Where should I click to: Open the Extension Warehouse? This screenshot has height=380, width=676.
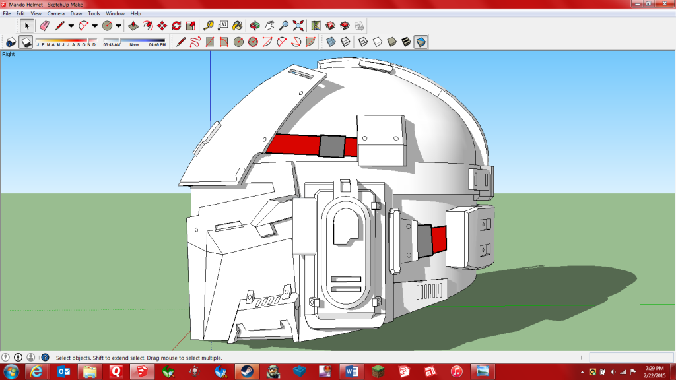pos(345,26)
